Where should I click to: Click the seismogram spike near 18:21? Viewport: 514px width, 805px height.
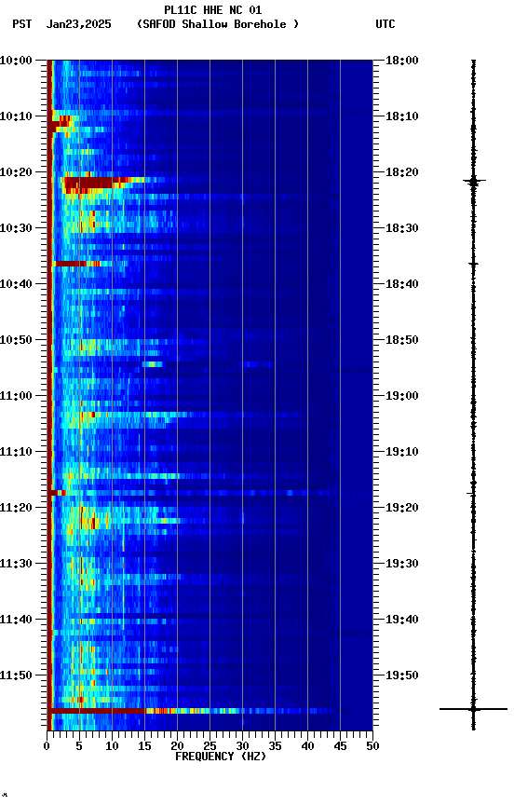(473, 181)
